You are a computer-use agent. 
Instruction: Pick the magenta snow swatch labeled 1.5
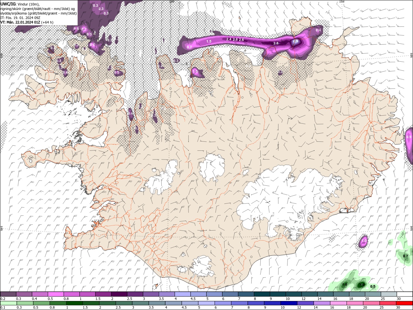[103, 294]
